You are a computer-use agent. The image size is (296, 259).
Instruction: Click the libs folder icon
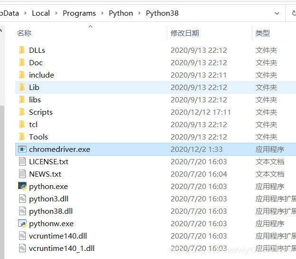22,100
